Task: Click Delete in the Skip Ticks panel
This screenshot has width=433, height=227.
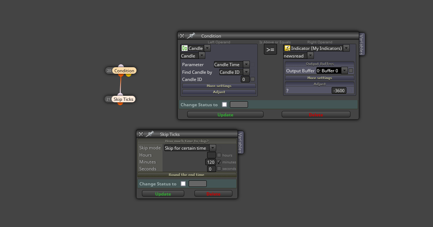Action: [214, 194]
